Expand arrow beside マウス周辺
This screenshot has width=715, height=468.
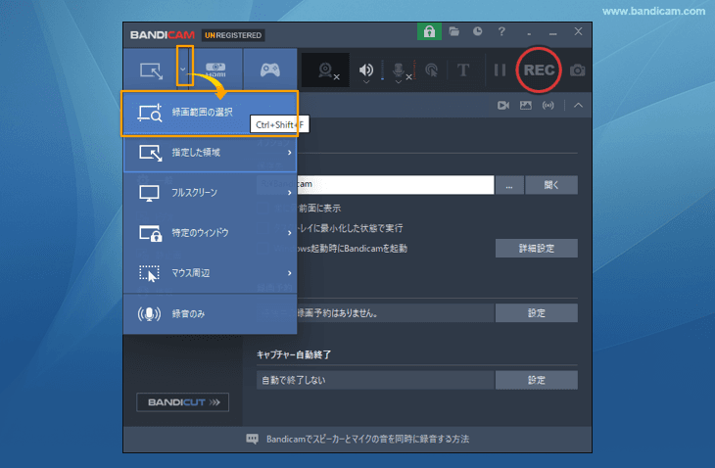point(290,273)
